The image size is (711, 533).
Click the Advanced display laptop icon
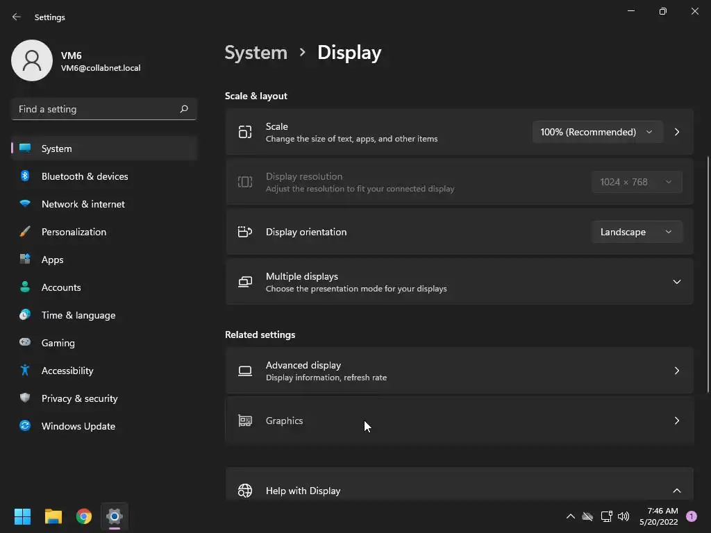pos(245,371)
